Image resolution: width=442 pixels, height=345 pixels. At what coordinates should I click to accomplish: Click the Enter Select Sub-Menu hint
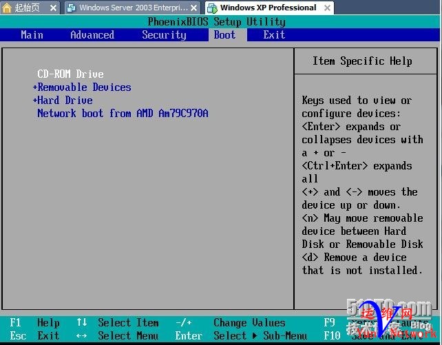pyautogui.click(x=241, y=335)
